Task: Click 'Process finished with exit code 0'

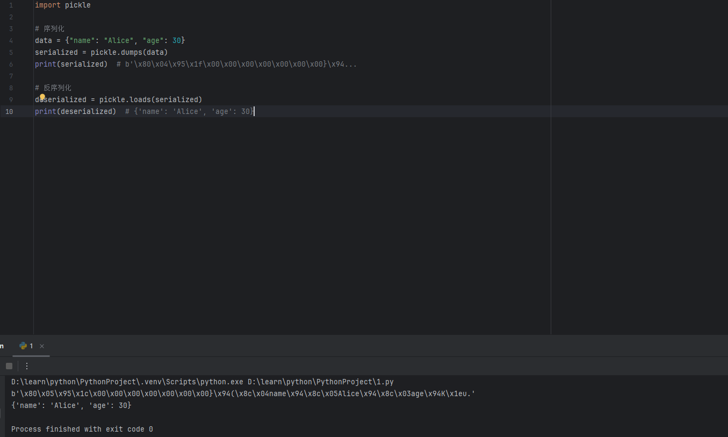Action: pos(82,429)
